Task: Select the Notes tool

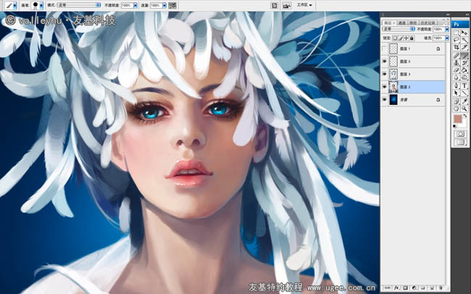Action: coord(456,101)
